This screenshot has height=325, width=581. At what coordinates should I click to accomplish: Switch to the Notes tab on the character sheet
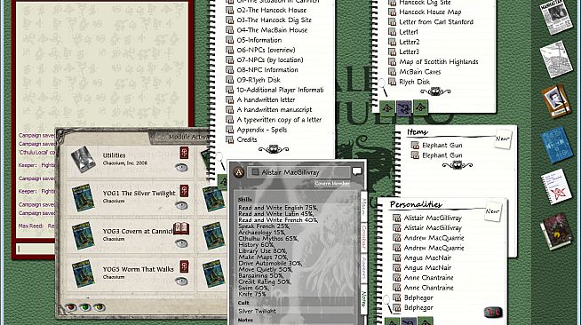(x=363, y=298)
